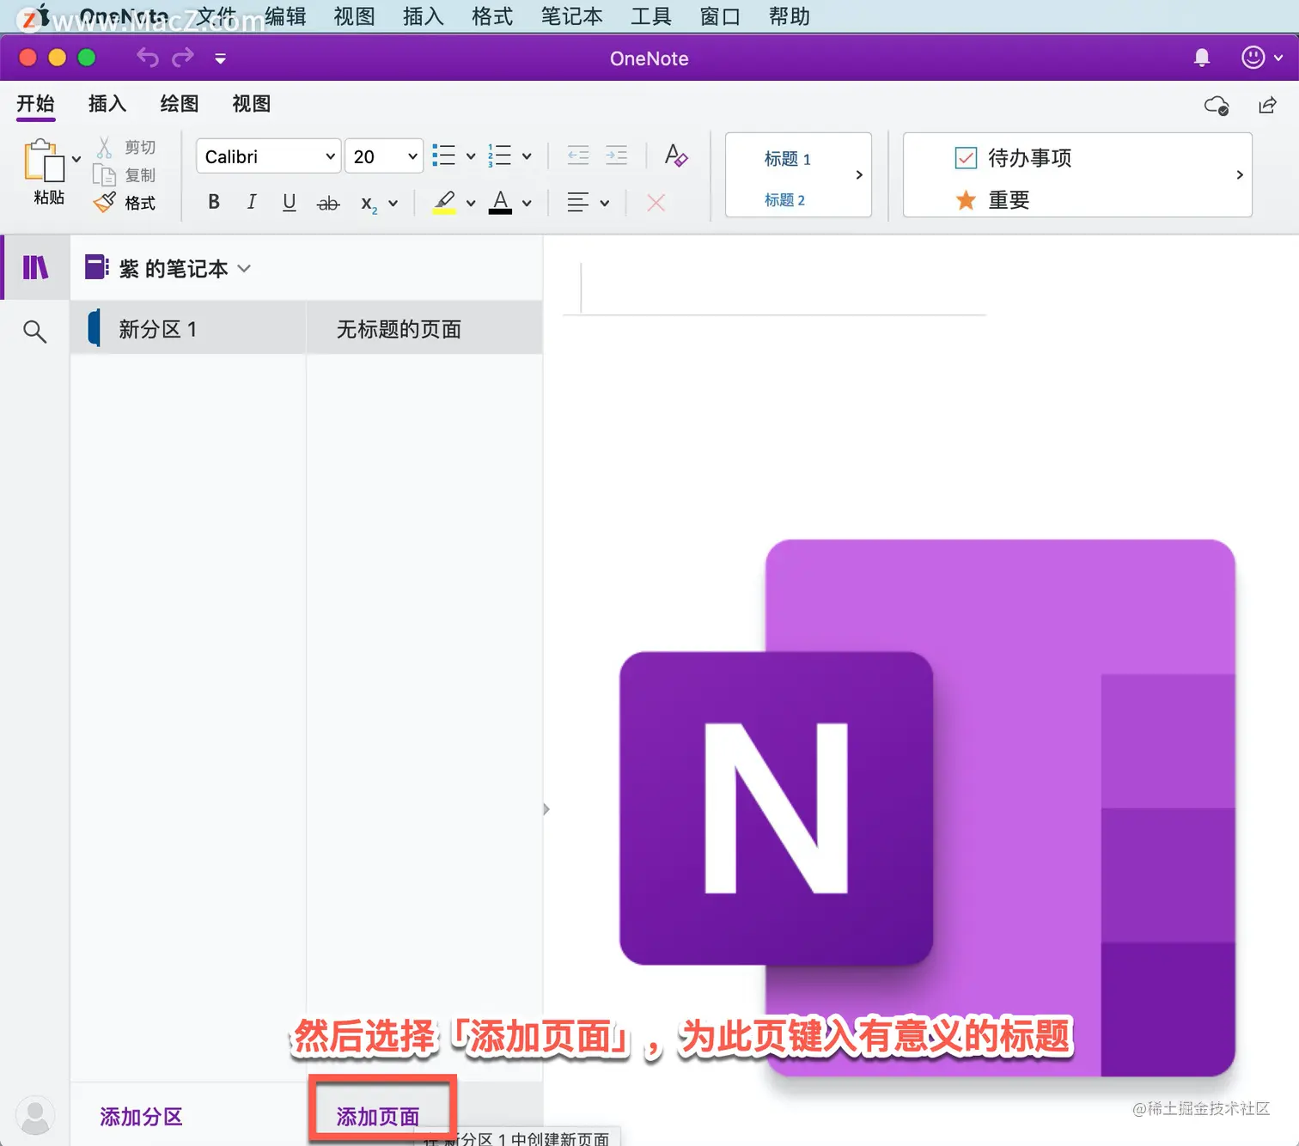Apply strikethrough formatting

[x=328, y=204]
